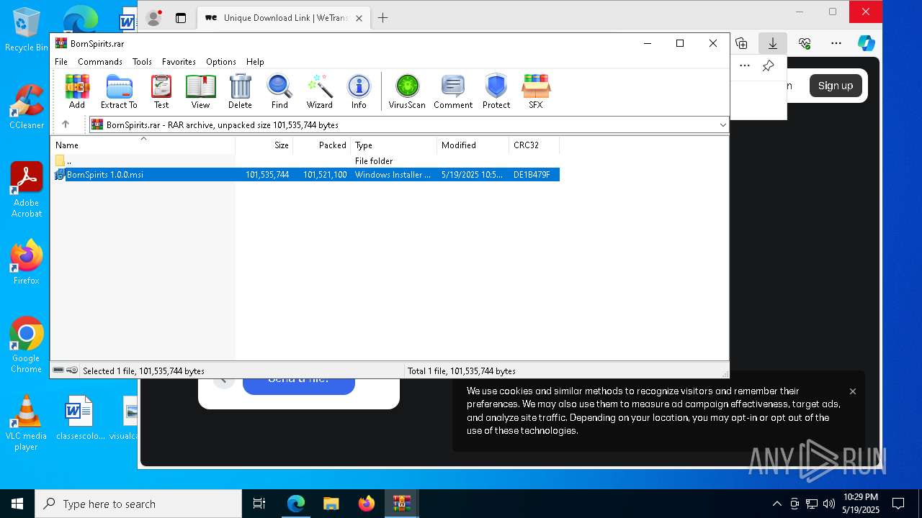The width and height of the screenshot is (922, 518).
Task: Open the Help menu
Action: pyautogui.click(x=255, y=62)
